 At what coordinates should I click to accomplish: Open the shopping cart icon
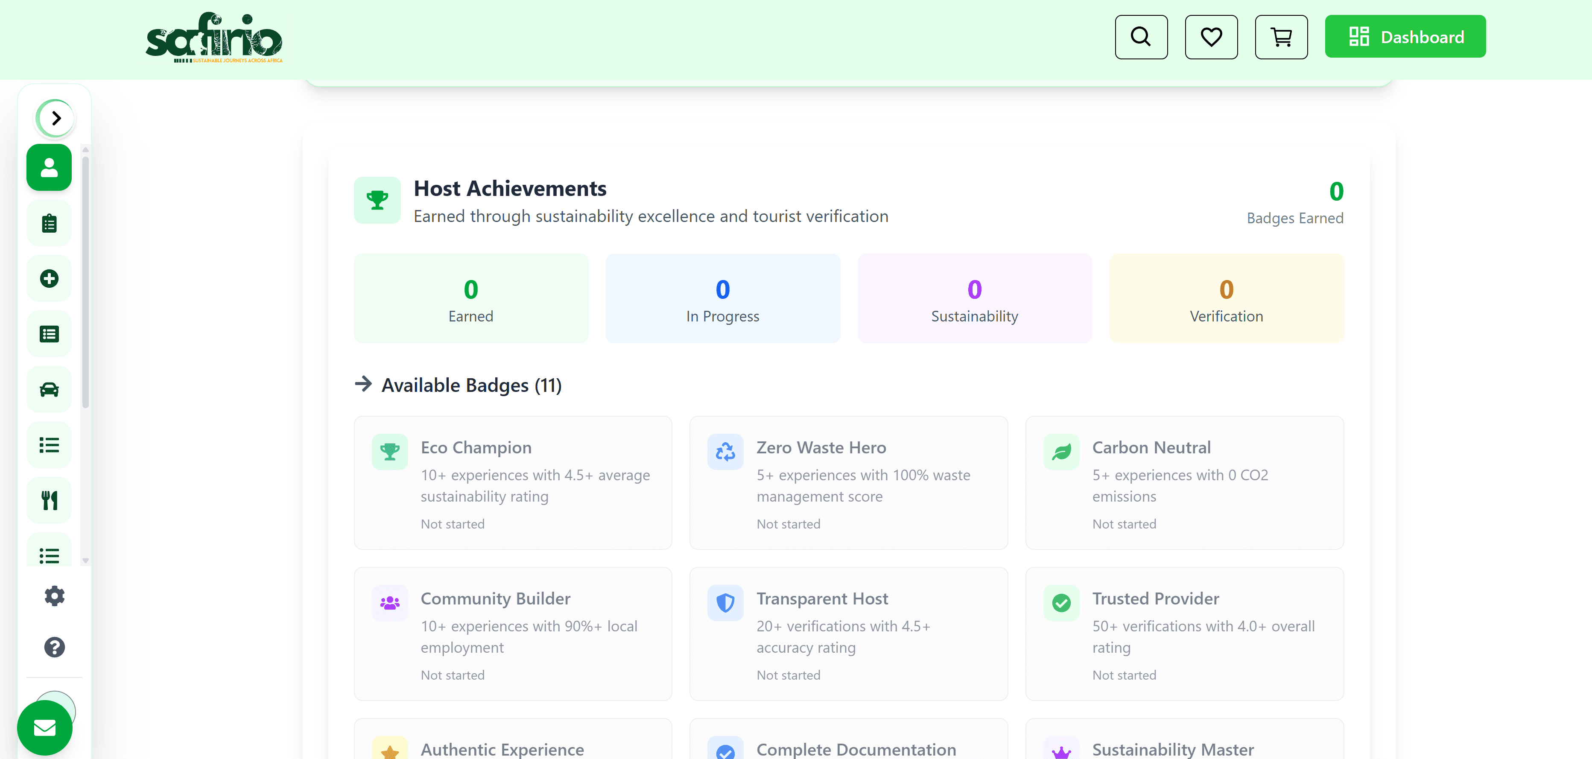1280,37
